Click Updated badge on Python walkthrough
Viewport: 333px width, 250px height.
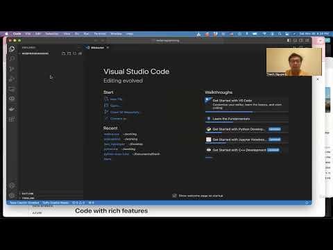275,129
